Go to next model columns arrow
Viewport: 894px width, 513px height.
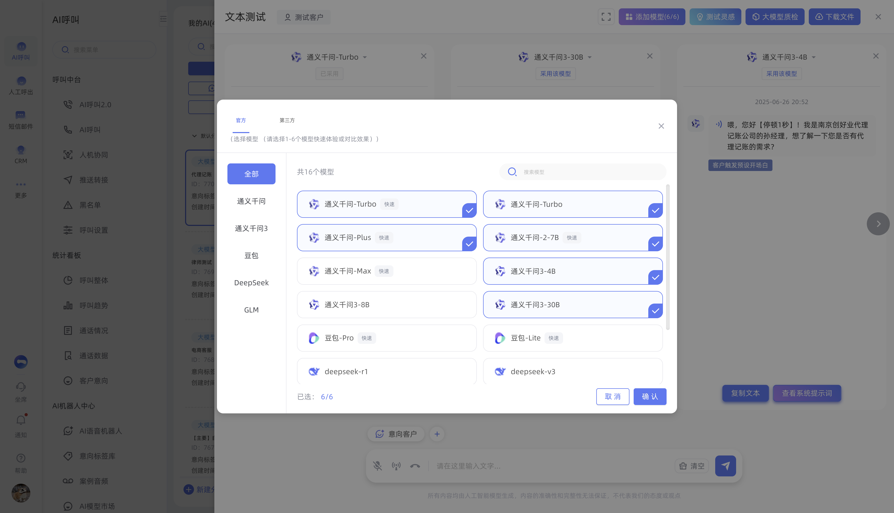(x=878, y=224)
